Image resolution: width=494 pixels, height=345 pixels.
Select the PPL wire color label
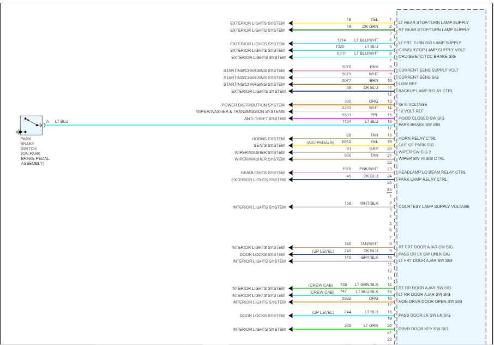point(374,115)
